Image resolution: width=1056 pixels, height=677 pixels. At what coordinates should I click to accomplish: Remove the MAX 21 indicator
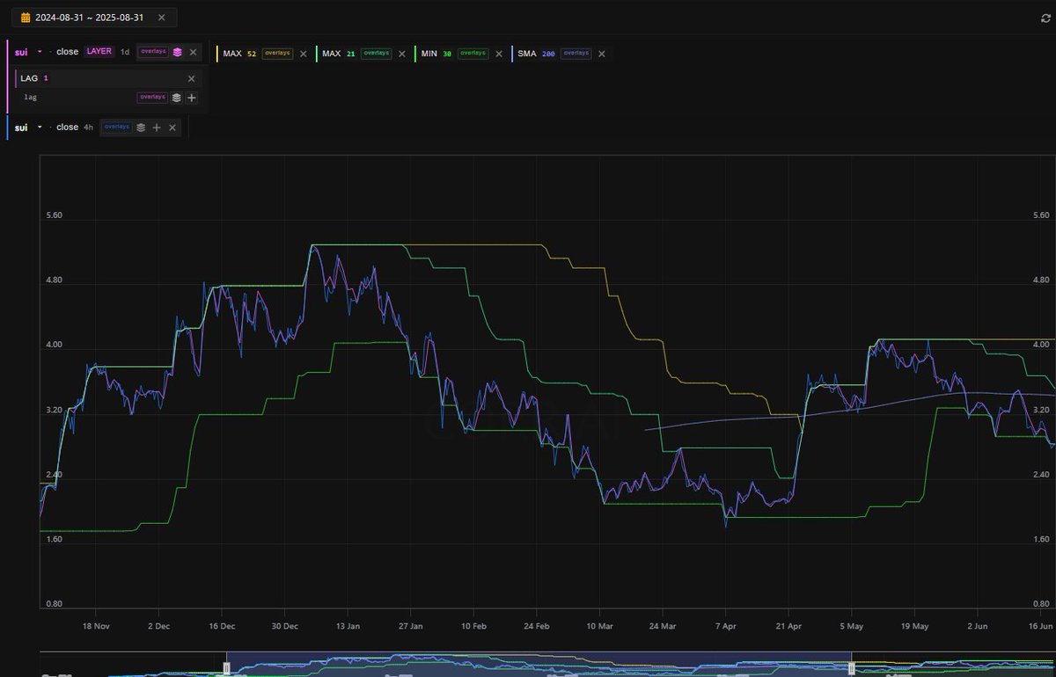point(402,54)
